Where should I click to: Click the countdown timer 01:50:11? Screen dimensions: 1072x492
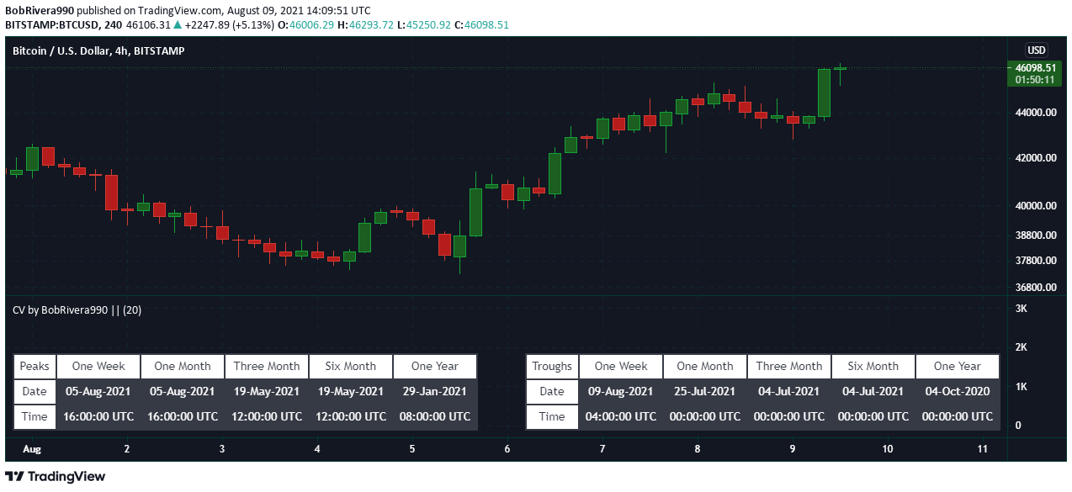pyautogui.click(x=1036, y=80)
